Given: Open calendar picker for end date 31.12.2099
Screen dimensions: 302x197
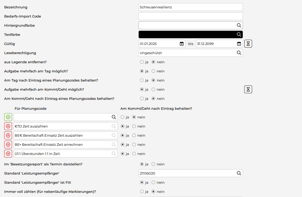Looking at the screenshot, I should pyautogui.click(x=239, y=44).
